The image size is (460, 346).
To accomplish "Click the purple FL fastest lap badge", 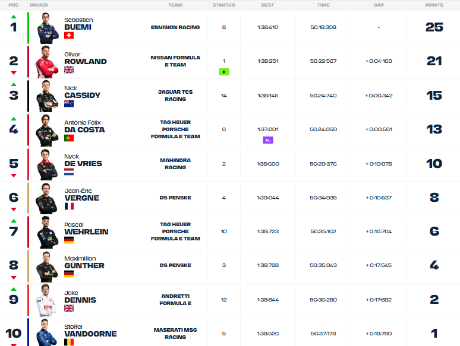I will pyautogui.click(x=268, y=140).
